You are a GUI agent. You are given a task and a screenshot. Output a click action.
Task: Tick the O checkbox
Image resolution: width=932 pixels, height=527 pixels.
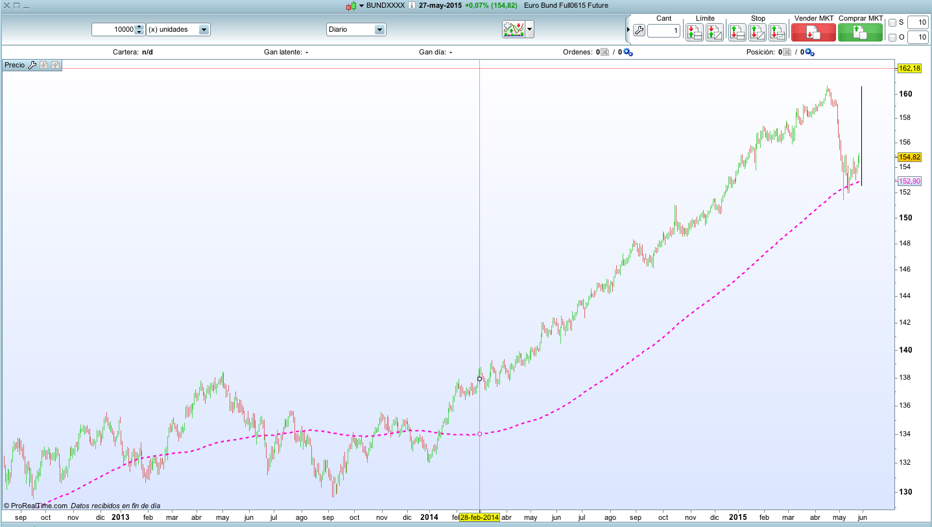(x=892, y=38)
